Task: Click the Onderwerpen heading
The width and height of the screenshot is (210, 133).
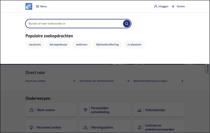Action: [38, 98]
